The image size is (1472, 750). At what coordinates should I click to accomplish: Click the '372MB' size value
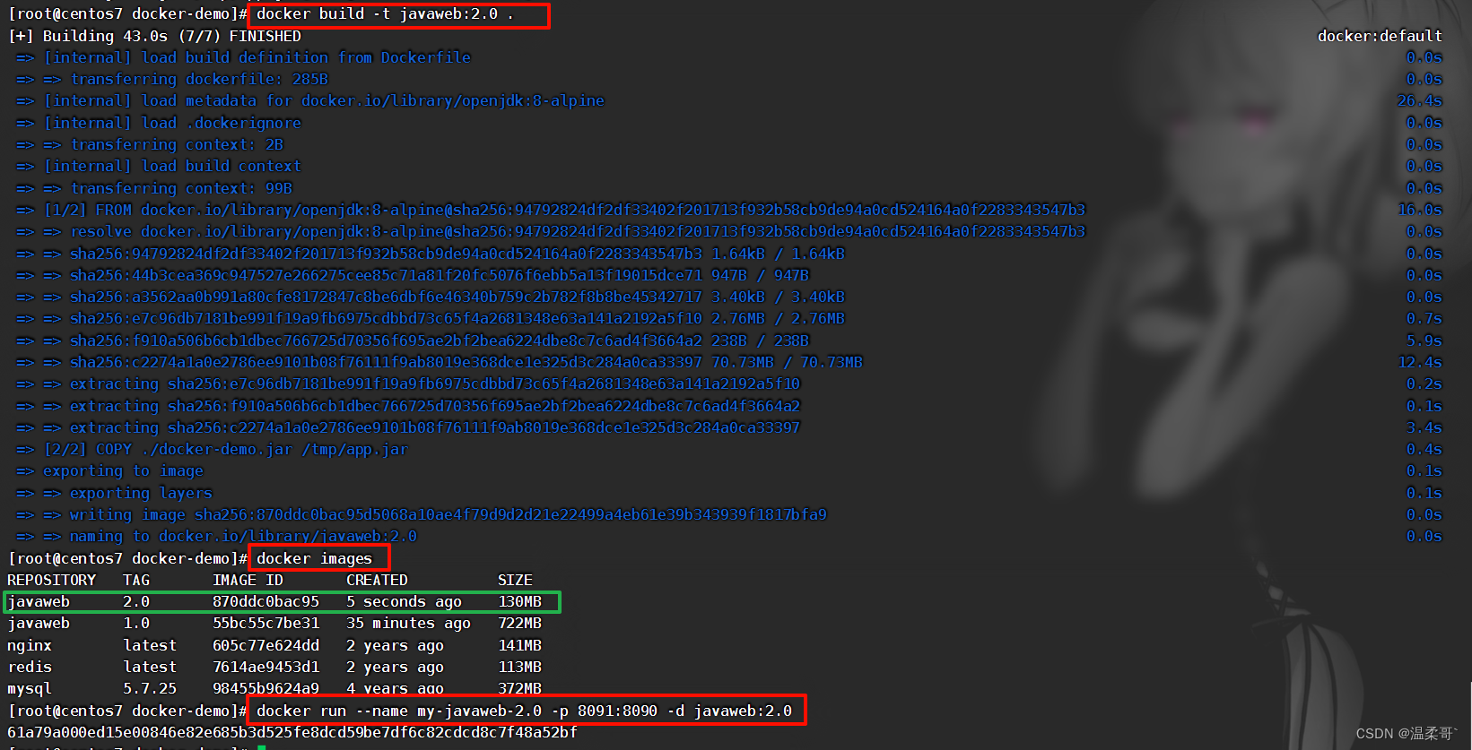pyautogui.click(x=519, y=688)
